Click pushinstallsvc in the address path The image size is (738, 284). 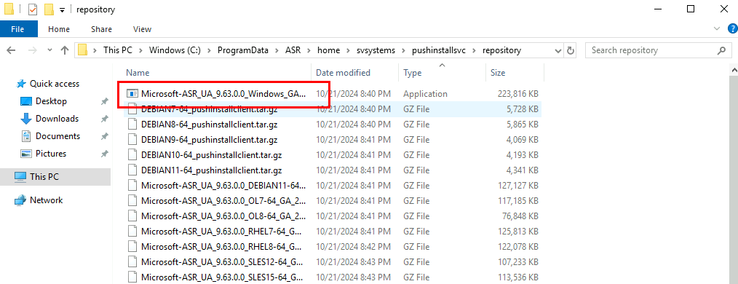coord(439,50)
